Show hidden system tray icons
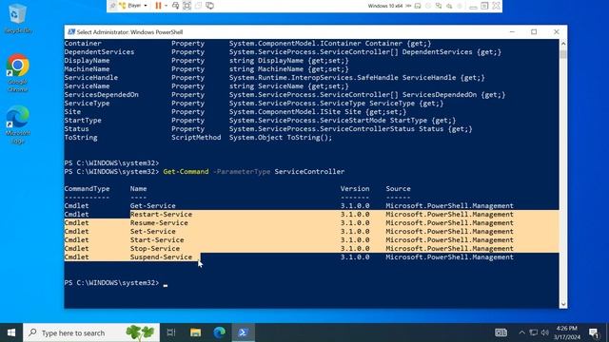 pos(521,332)
